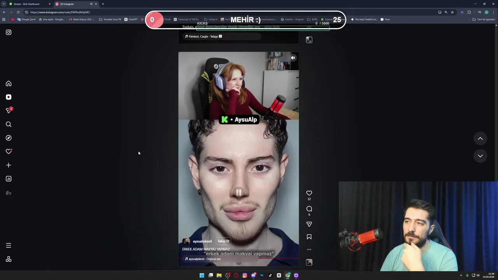The height and width of the screenshot is (280, 498).
Task: Open Instagram dashboard insights icon
Action: click(x=9, y=179)
